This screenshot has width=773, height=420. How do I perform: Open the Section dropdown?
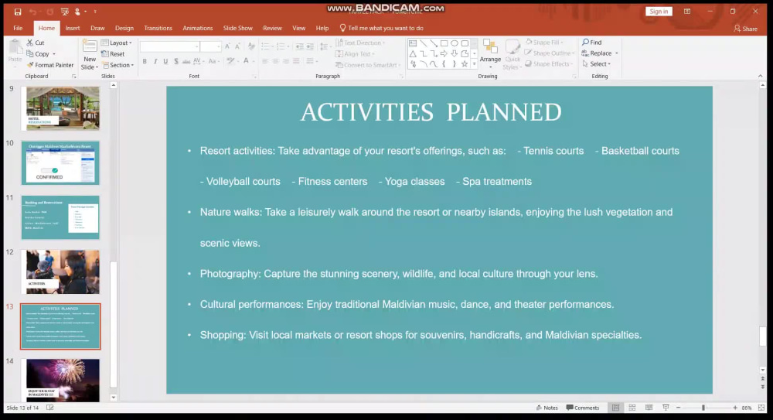pos(117,65)
